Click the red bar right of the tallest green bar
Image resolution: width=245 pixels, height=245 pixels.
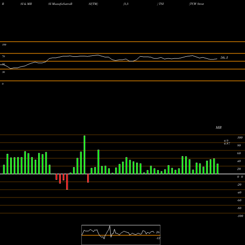pos(88,178)
